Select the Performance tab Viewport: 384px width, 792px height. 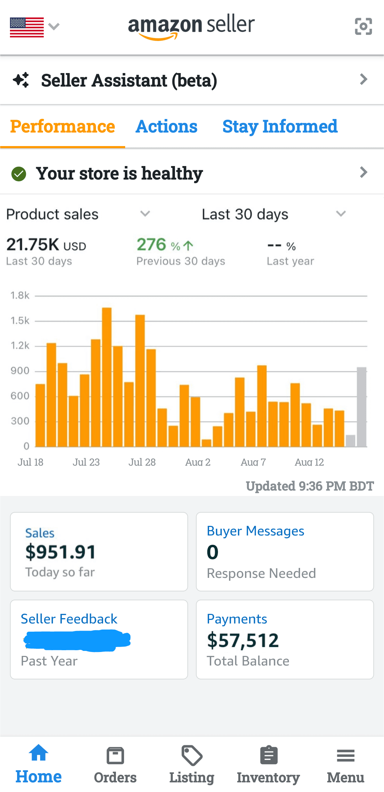click(63, 126)
